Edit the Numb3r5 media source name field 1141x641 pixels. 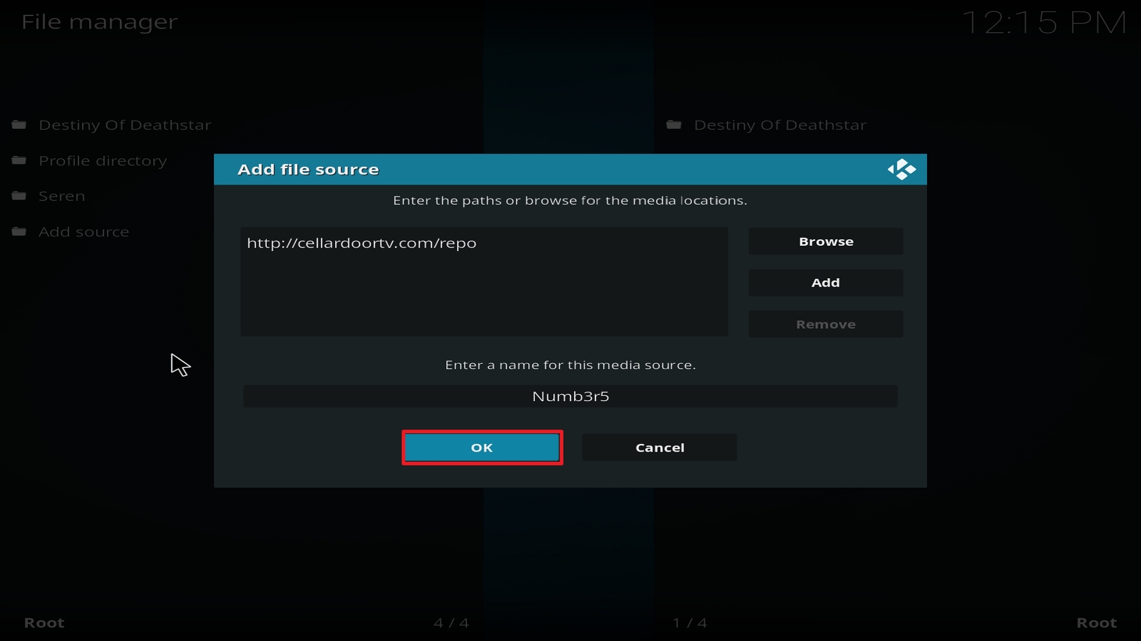click(x=570, y=396)
